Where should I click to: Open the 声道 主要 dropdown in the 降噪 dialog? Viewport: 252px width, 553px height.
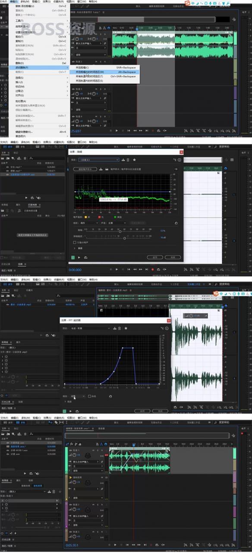tap(117, 223)
